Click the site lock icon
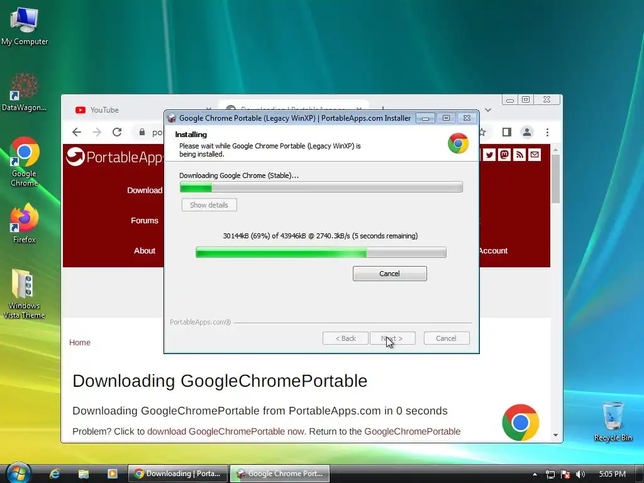 142,132
